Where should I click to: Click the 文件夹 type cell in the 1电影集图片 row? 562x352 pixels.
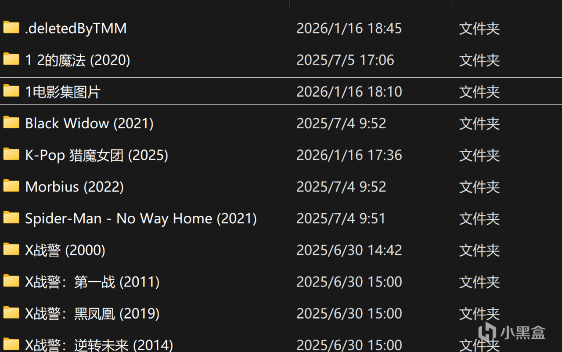point(479,92)
